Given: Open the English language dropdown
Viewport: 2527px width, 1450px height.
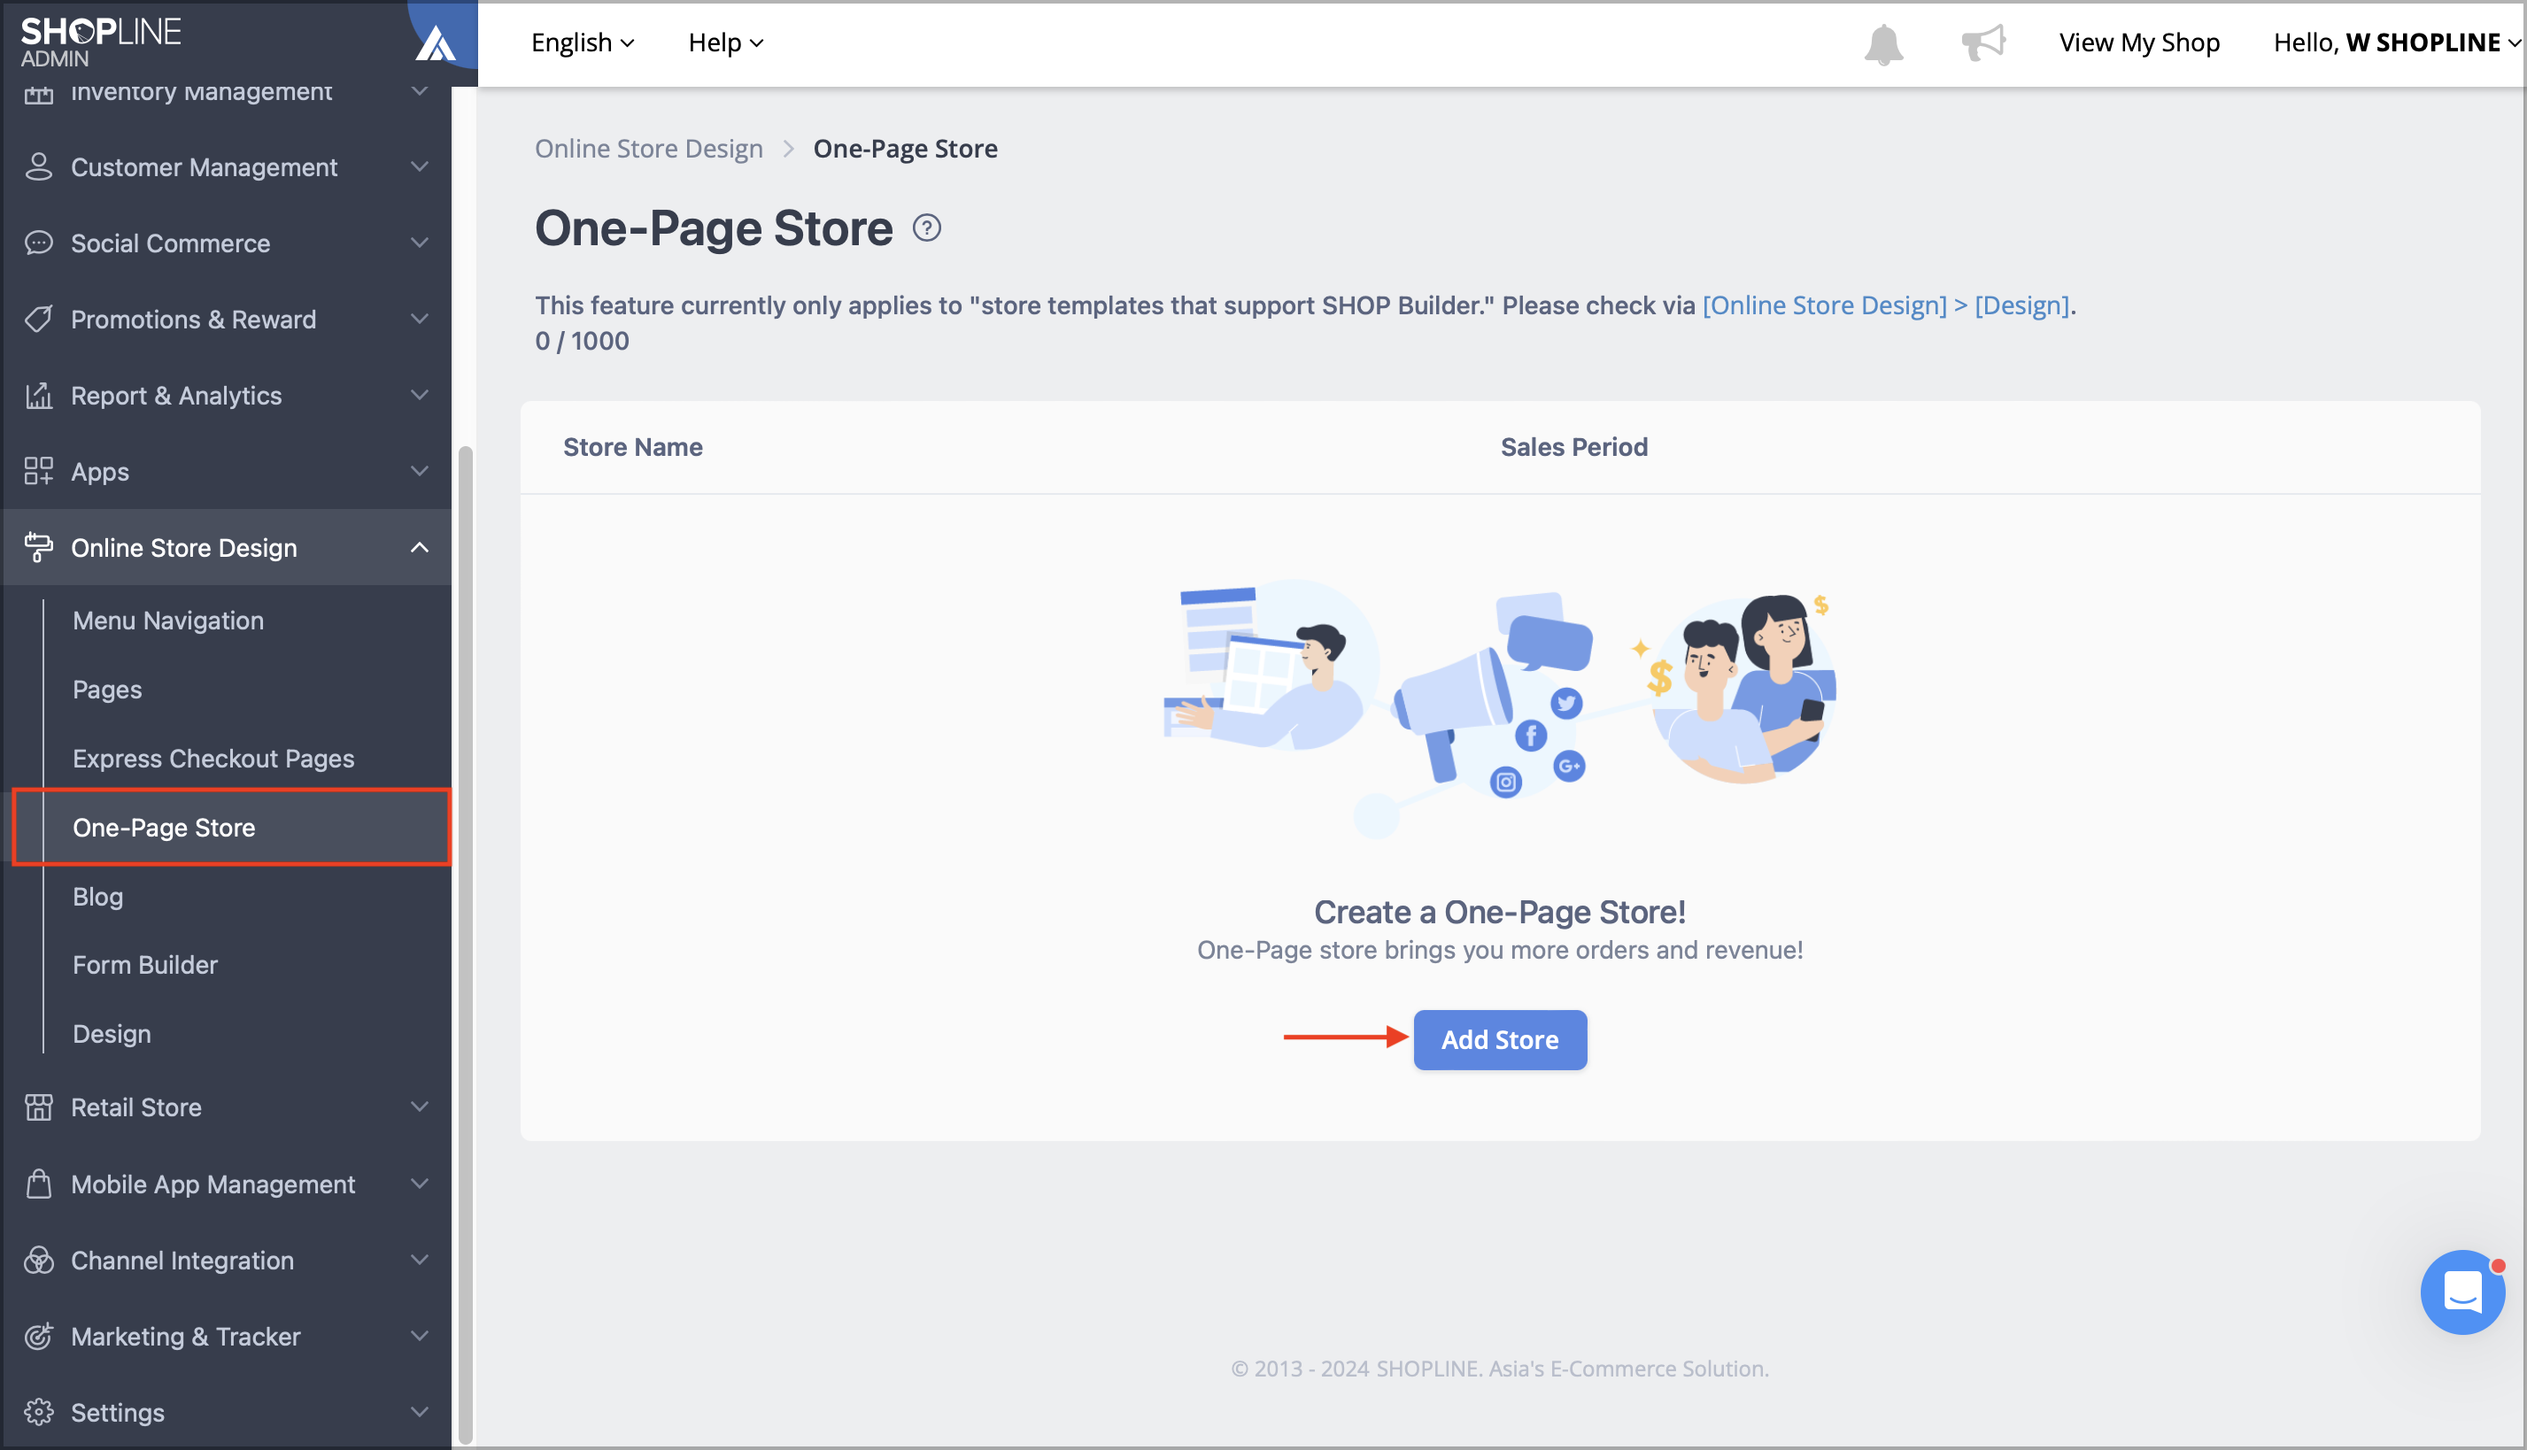Looking at the screenshot, I should tap(582, 42).
